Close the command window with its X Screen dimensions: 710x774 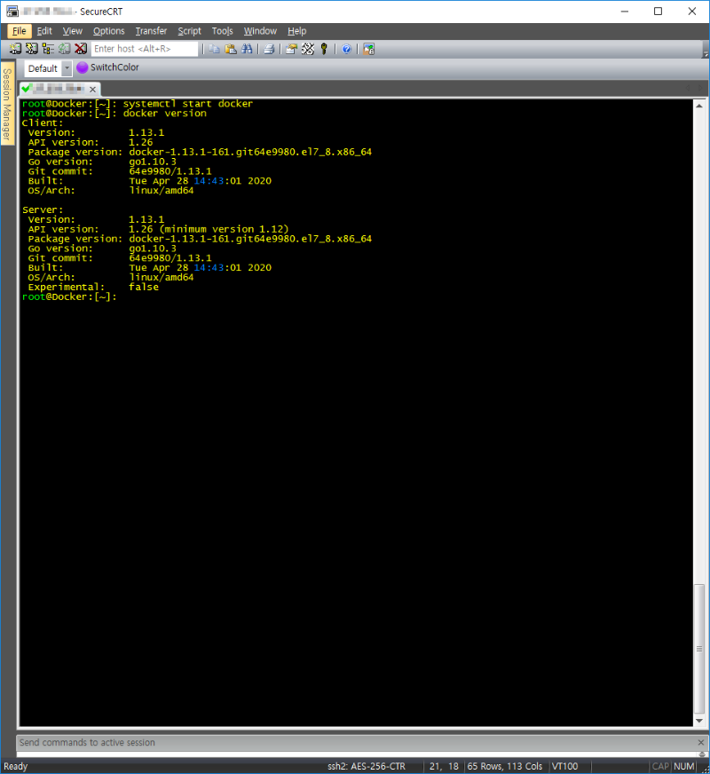click(x=700, y=742)
